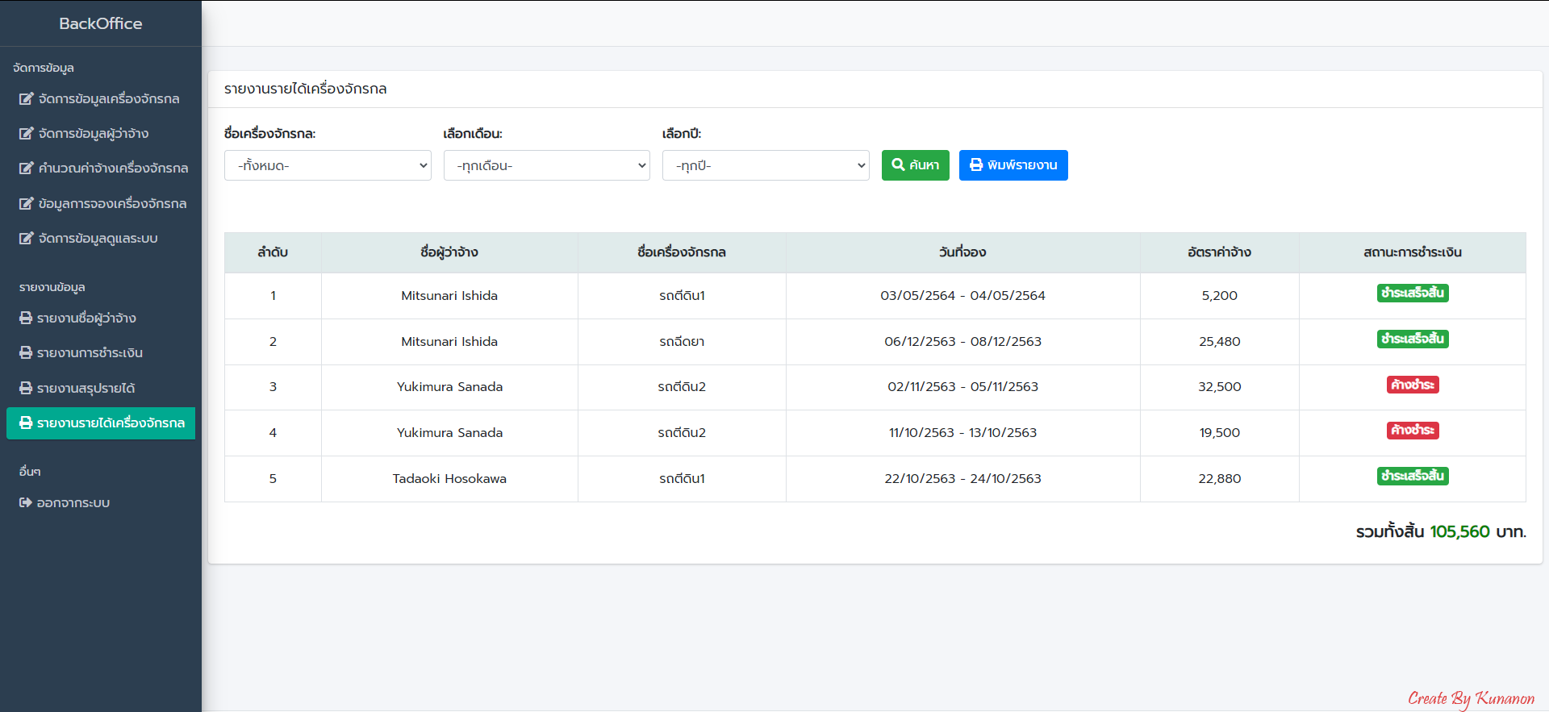Click edit icon beside ข้อมูลการจองเครื่องจักรกล

click(x=27, y=204)
